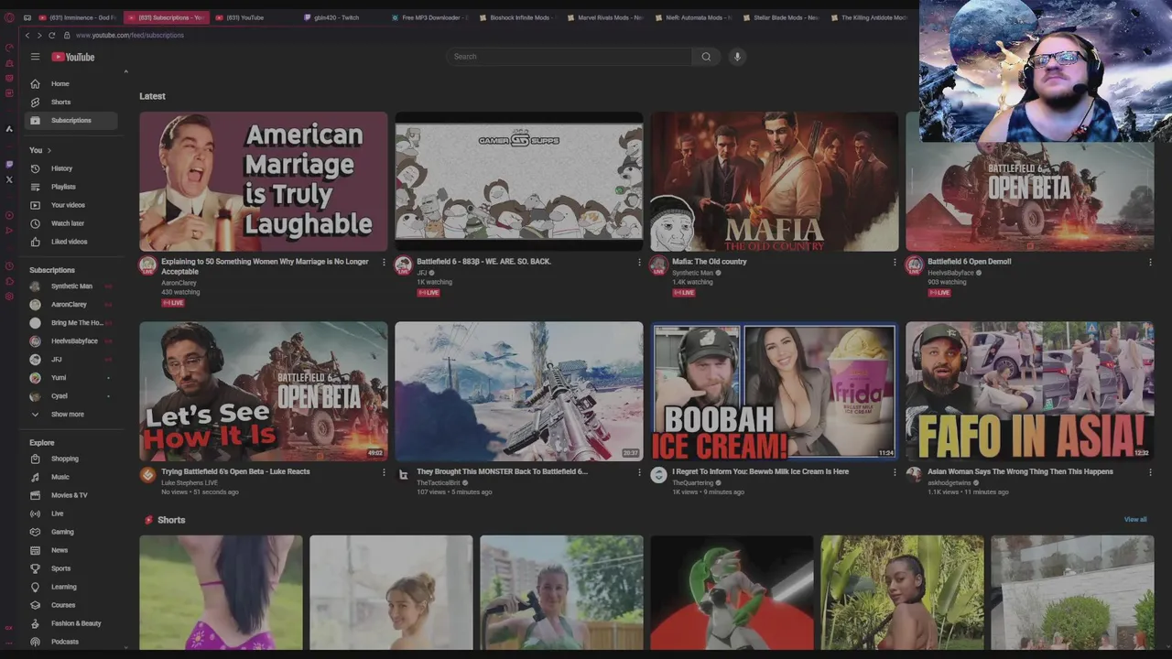Open Watch later in the sidebar
The image size is (1172, 659).
[71, 223]
